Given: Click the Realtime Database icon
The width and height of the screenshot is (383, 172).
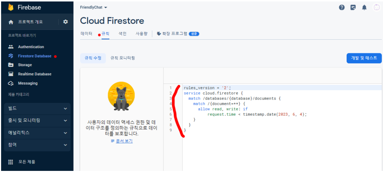Looking at the screenshot, I should [x=11, y=74].
